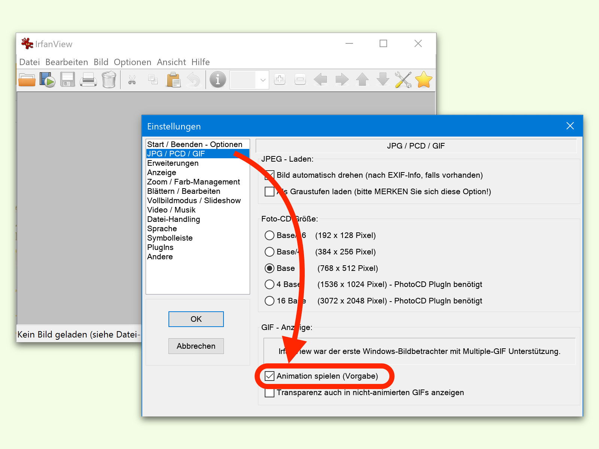Select the 4 Base 1536 x 1024 option
Viewport: 599px width, 449px height.
click(270, 284)
